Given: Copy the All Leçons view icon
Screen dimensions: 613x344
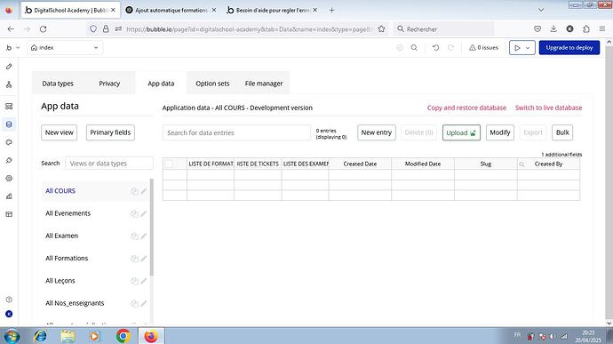Looking at the screenshot, I should pos(134,281).
